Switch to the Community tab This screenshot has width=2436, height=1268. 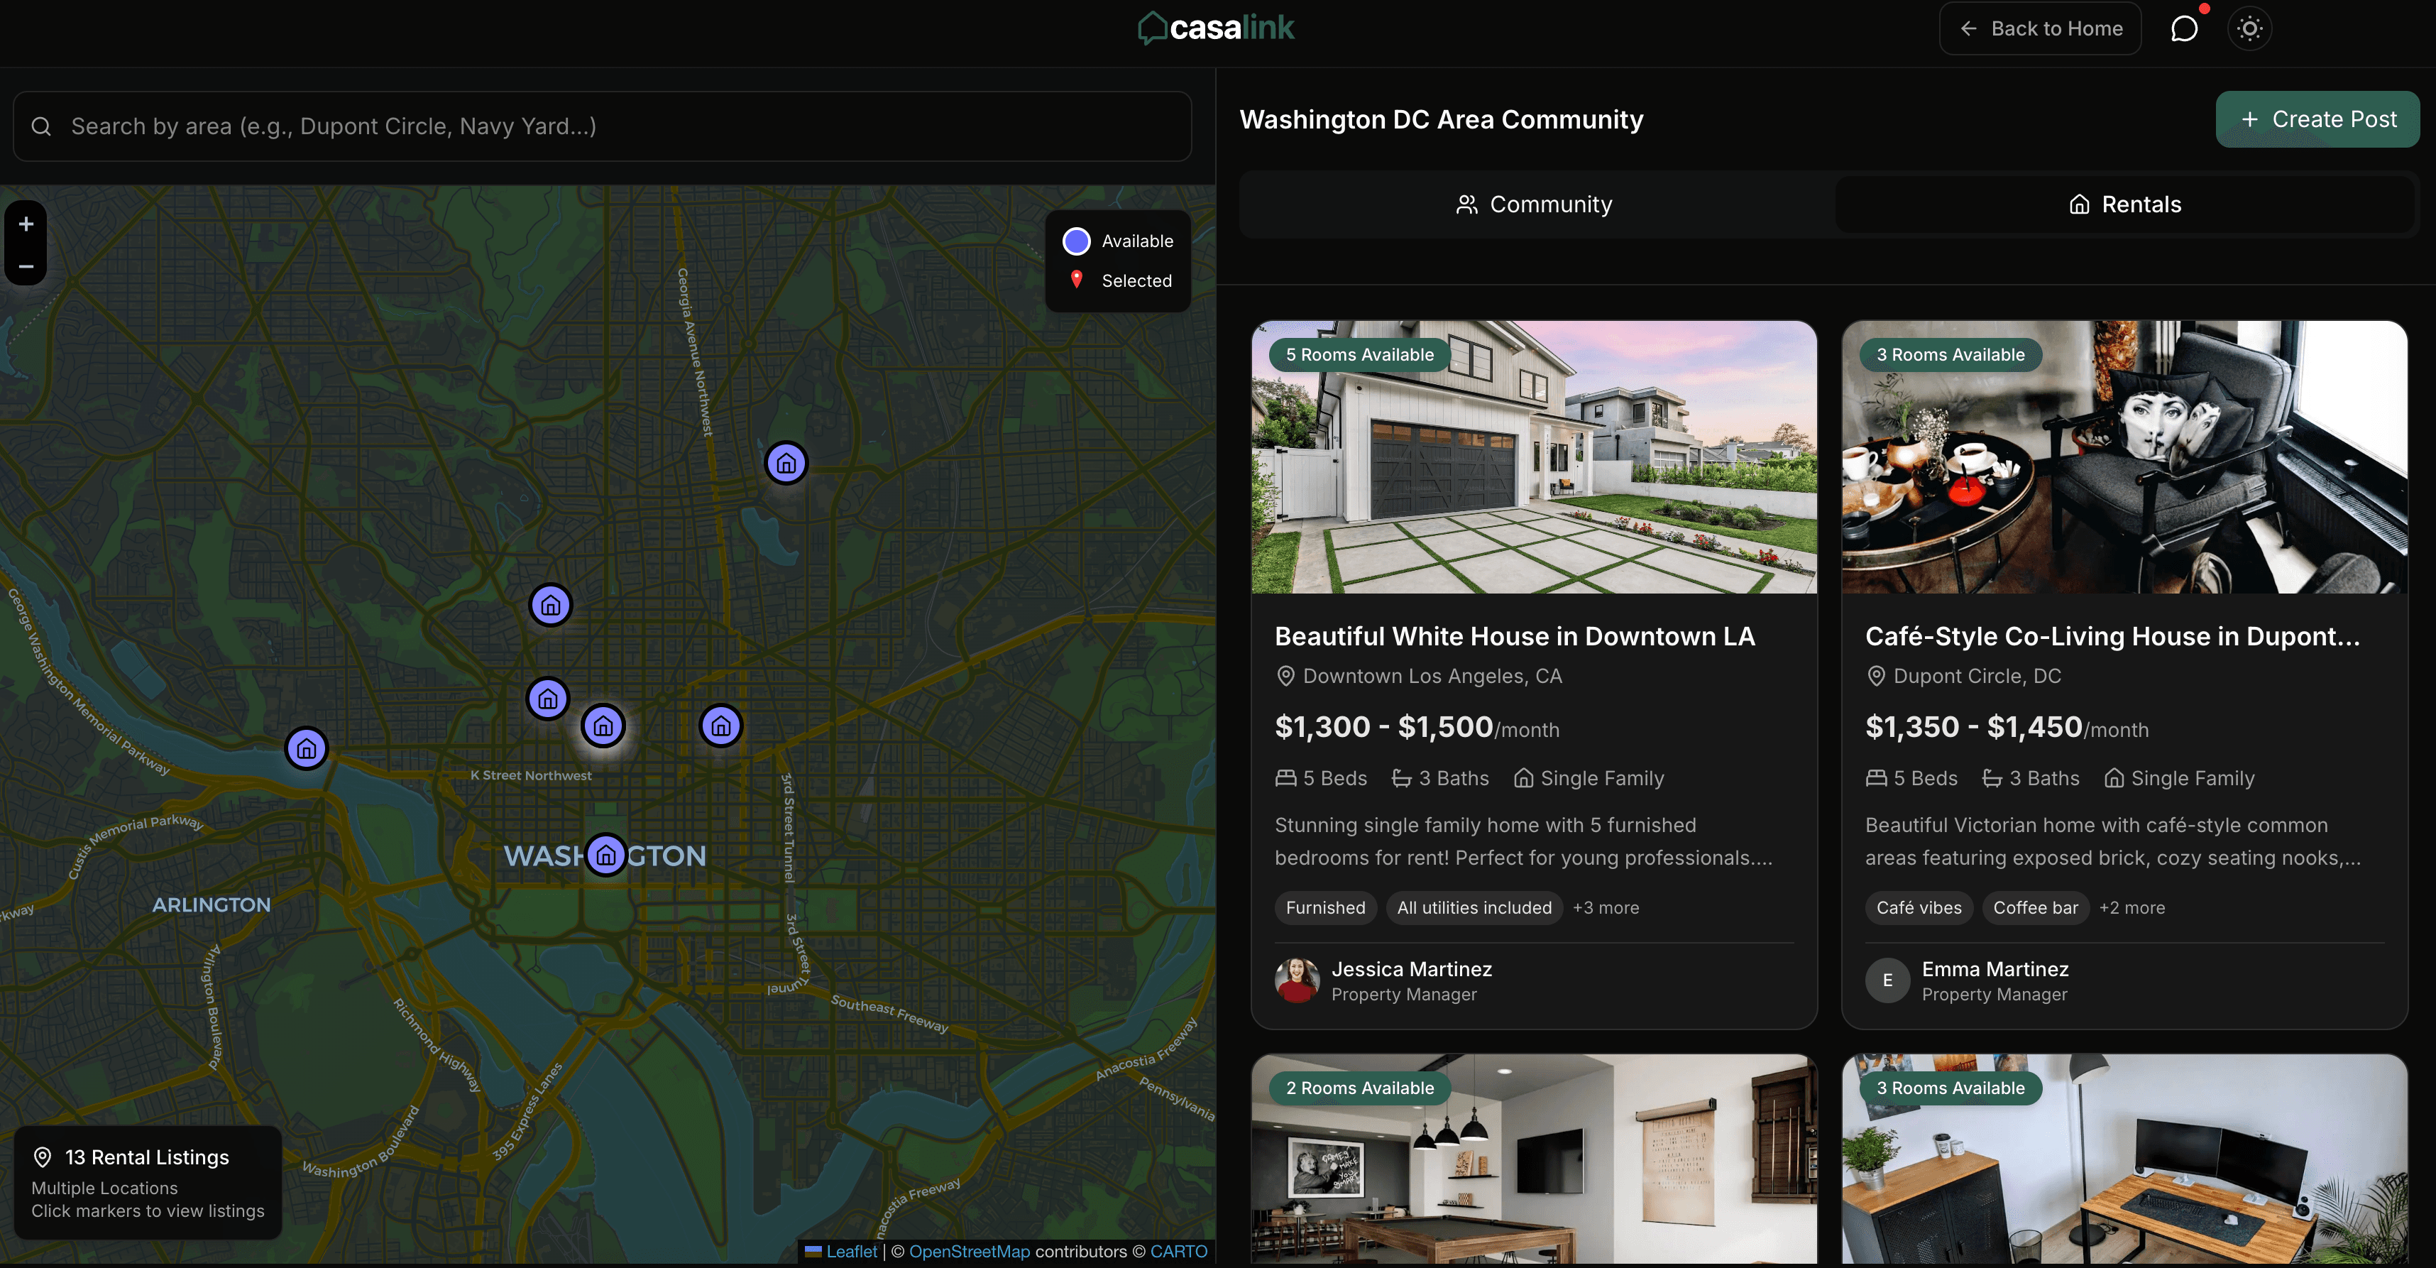coord(1533,204)
